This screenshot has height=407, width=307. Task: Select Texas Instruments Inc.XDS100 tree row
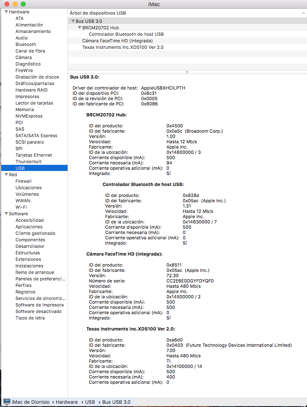(188, 47)
